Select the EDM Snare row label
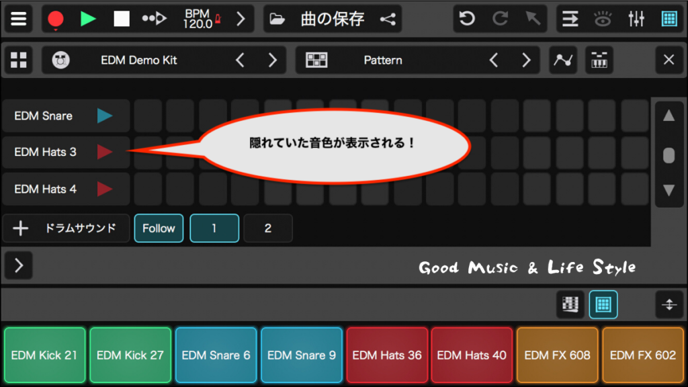The height and width of the screenshot is (387, 688). [x=43, y=116]
